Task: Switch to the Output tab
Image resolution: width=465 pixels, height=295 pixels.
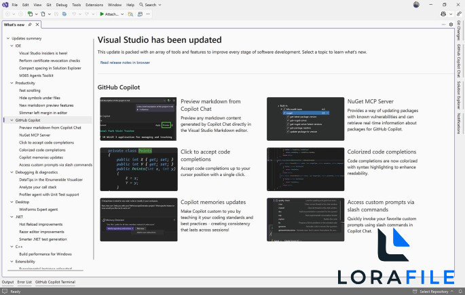Action: tap(7, 282)
